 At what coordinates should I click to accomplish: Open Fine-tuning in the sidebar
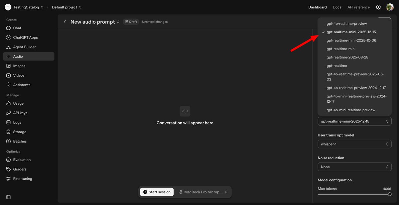29,179
